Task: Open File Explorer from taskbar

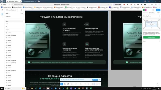Action: point(32,88)
